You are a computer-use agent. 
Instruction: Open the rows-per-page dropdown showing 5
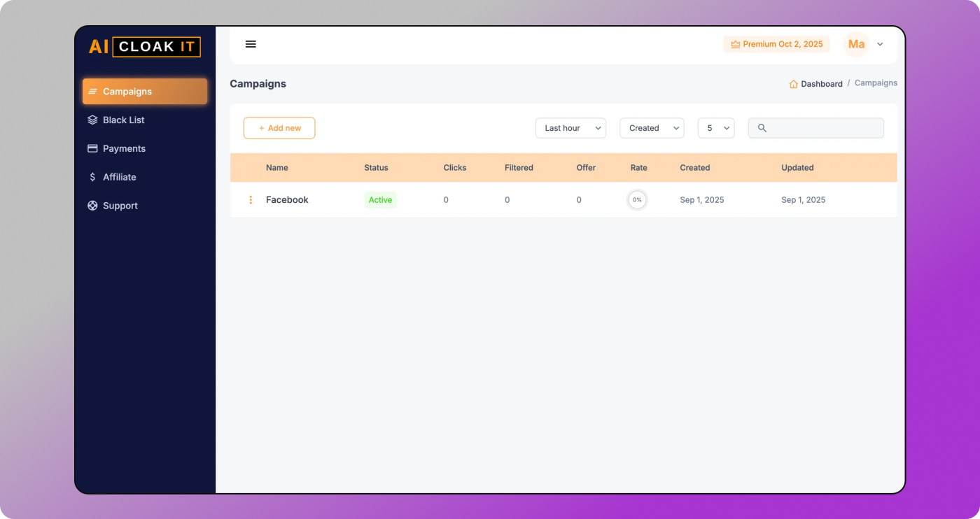point(716,128)
